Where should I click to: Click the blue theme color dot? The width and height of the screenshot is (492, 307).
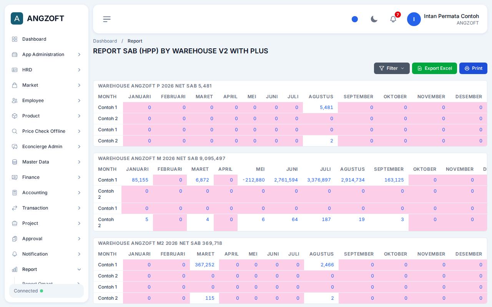click(355, 19)
